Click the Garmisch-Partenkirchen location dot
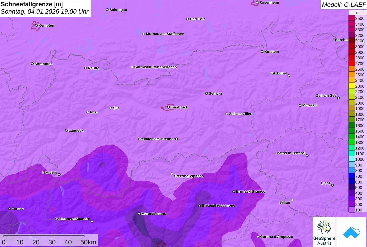Screen dimensions: 367x247 [132, 67]
